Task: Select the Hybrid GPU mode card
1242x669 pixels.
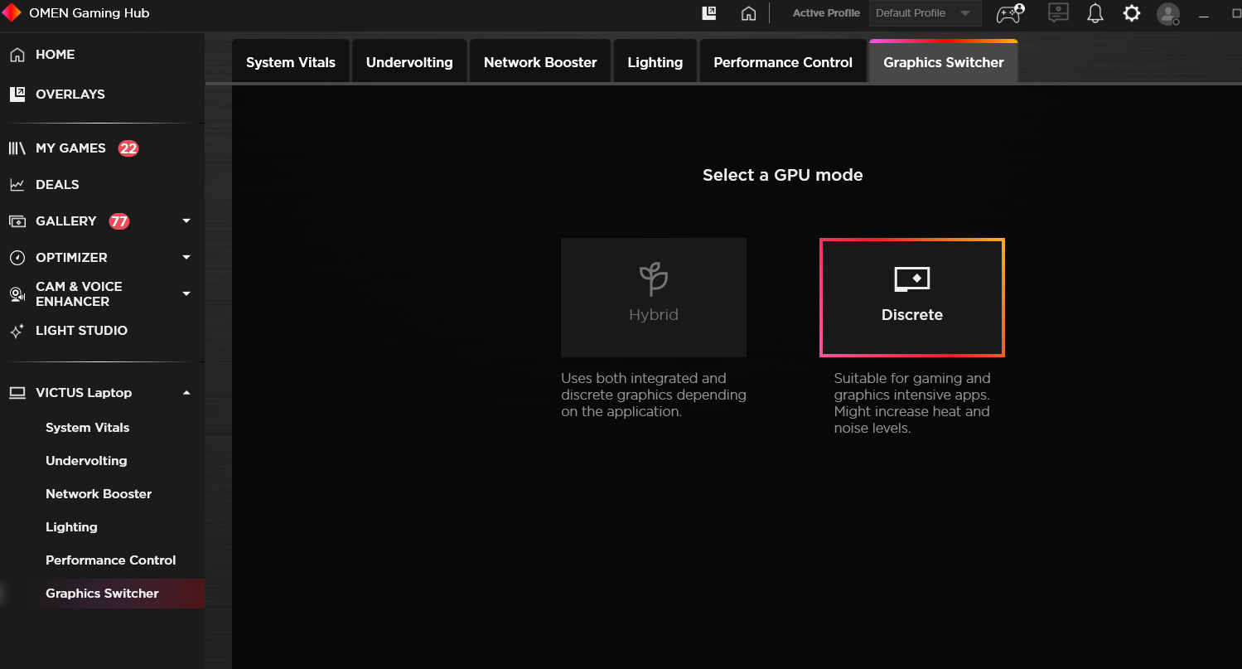Action: (654, 298)
